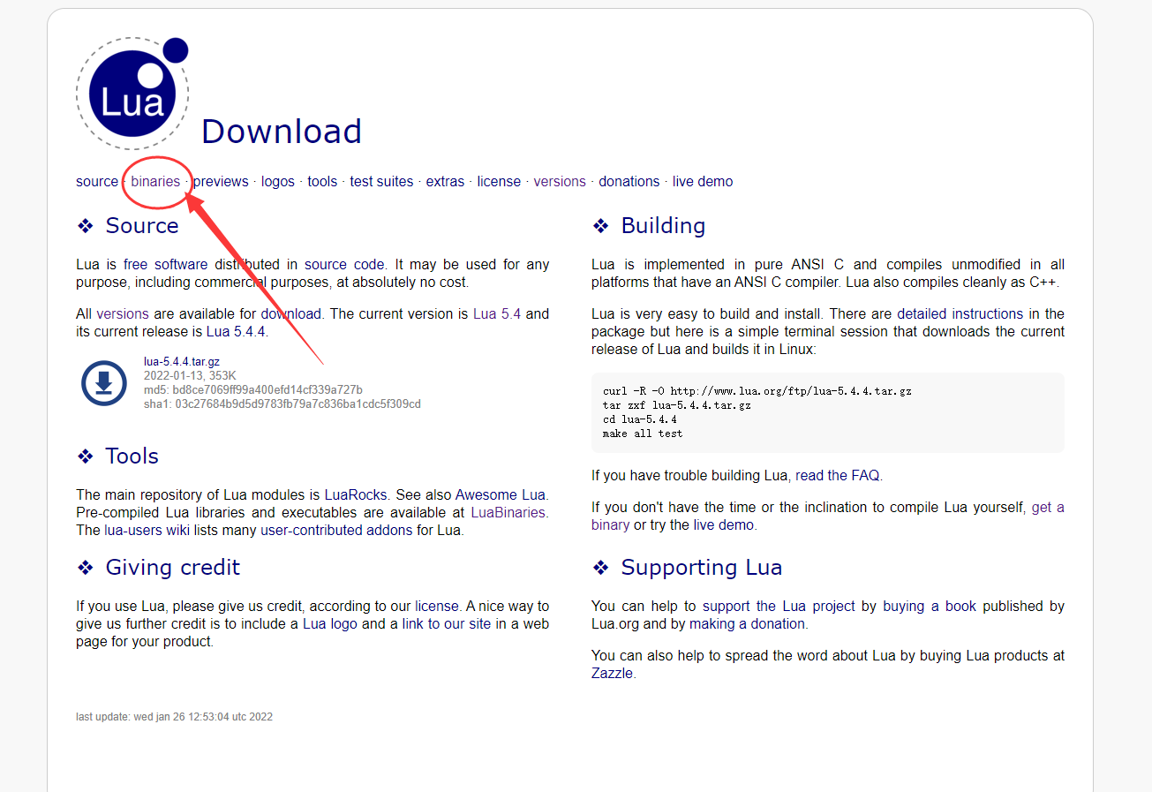Viewport: 1152px width, 792px height.
Task: Click the md5 checksum text
Action: pyautogui.click(x=253, y=389)
